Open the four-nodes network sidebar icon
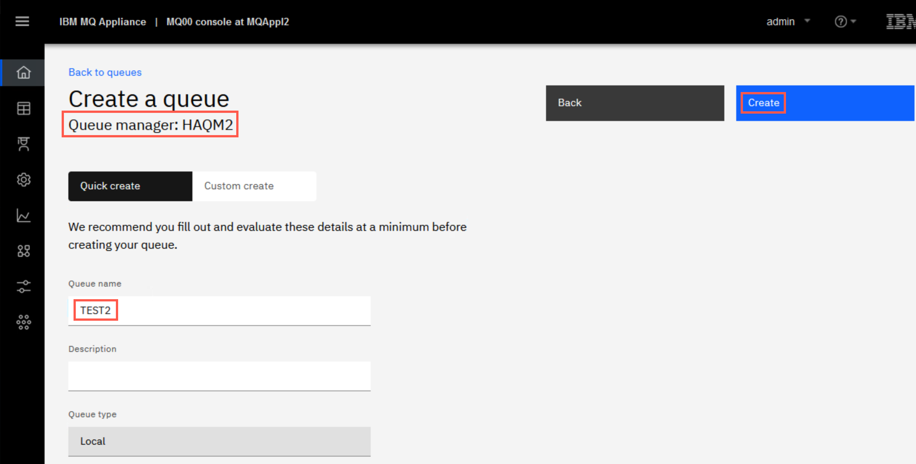 pyautogui.click(x=23, y=251)
